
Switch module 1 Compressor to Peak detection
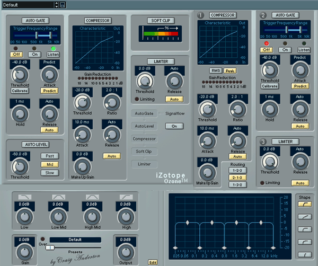point(230,71)
